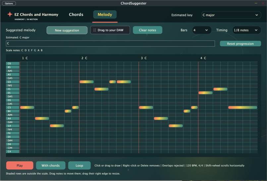Click the C5 piano key label
This screenshot has width=267, height=181.
(13, 108)
